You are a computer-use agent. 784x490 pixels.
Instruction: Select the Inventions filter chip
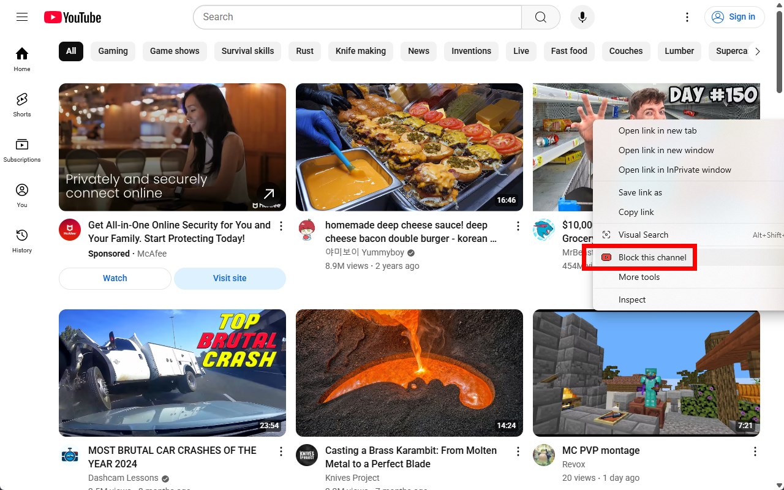(x=472, y=51)
